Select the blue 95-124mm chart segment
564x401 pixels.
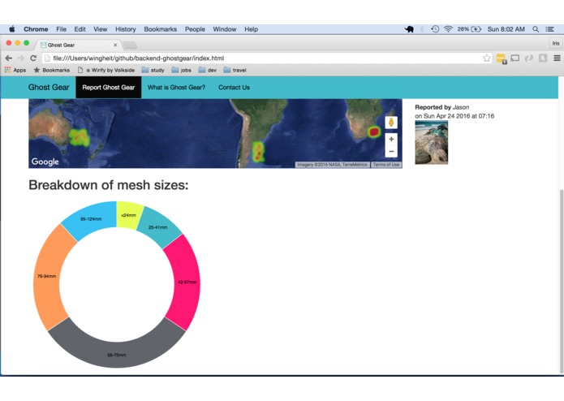click(x=92, y=218)
